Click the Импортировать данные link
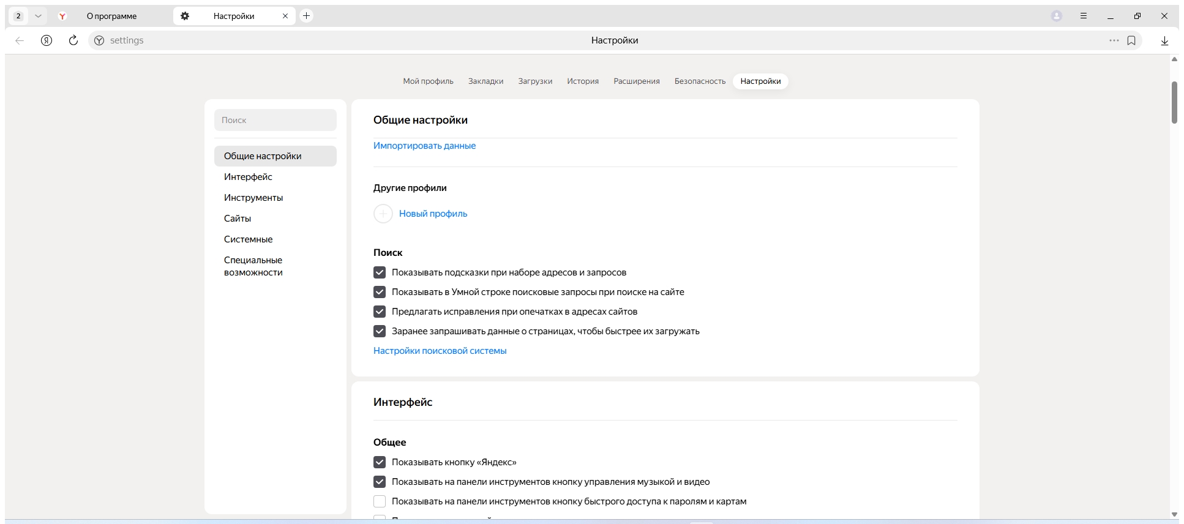 click(x=424, y=146)
